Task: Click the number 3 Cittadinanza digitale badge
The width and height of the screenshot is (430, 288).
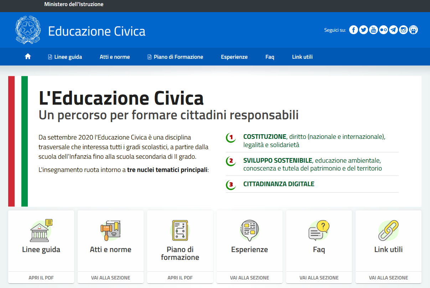Action: point(231,185)
